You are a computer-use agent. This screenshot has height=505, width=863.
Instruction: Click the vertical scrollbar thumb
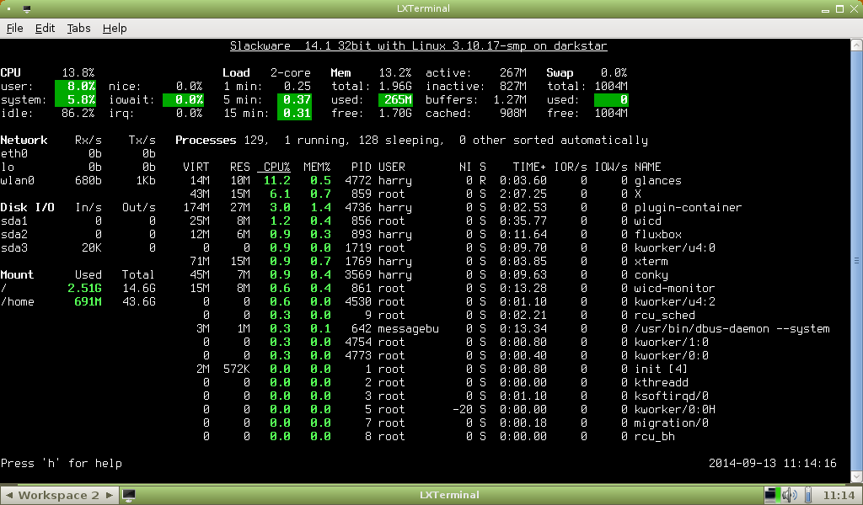[856, 260]
